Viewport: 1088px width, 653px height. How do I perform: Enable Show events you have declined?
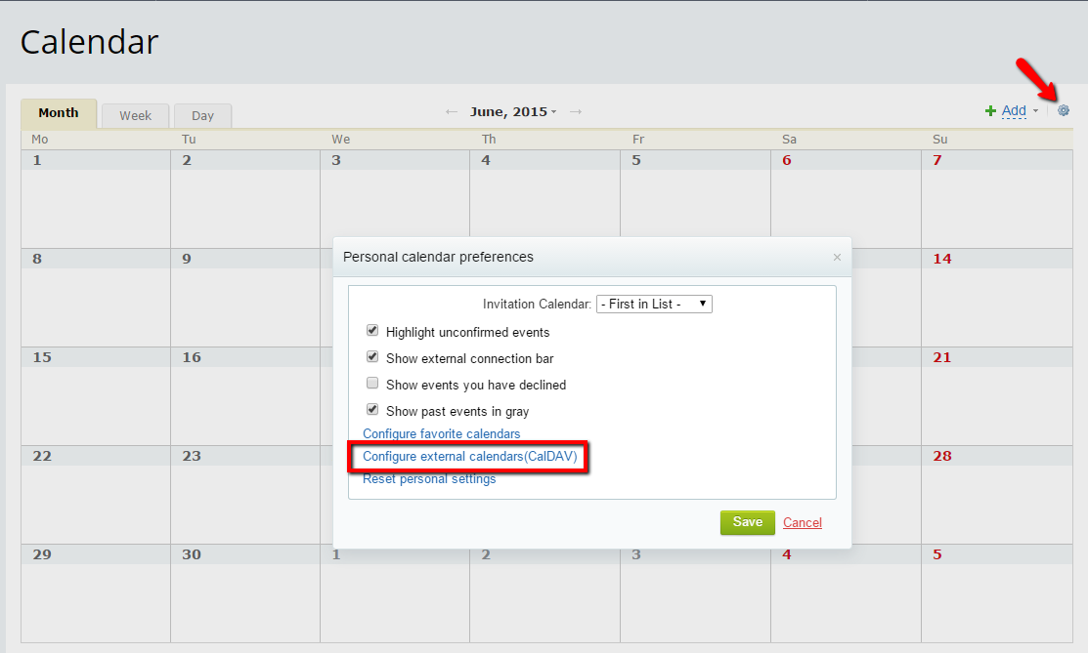[372, 383]
